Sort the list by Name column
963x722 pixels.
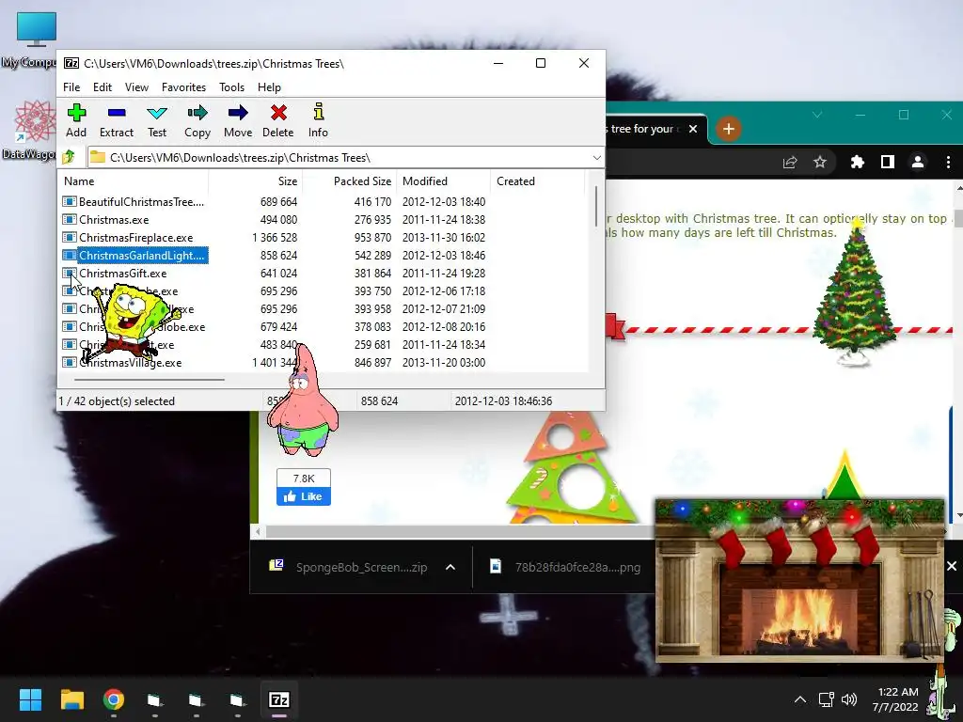coord(134,181)
